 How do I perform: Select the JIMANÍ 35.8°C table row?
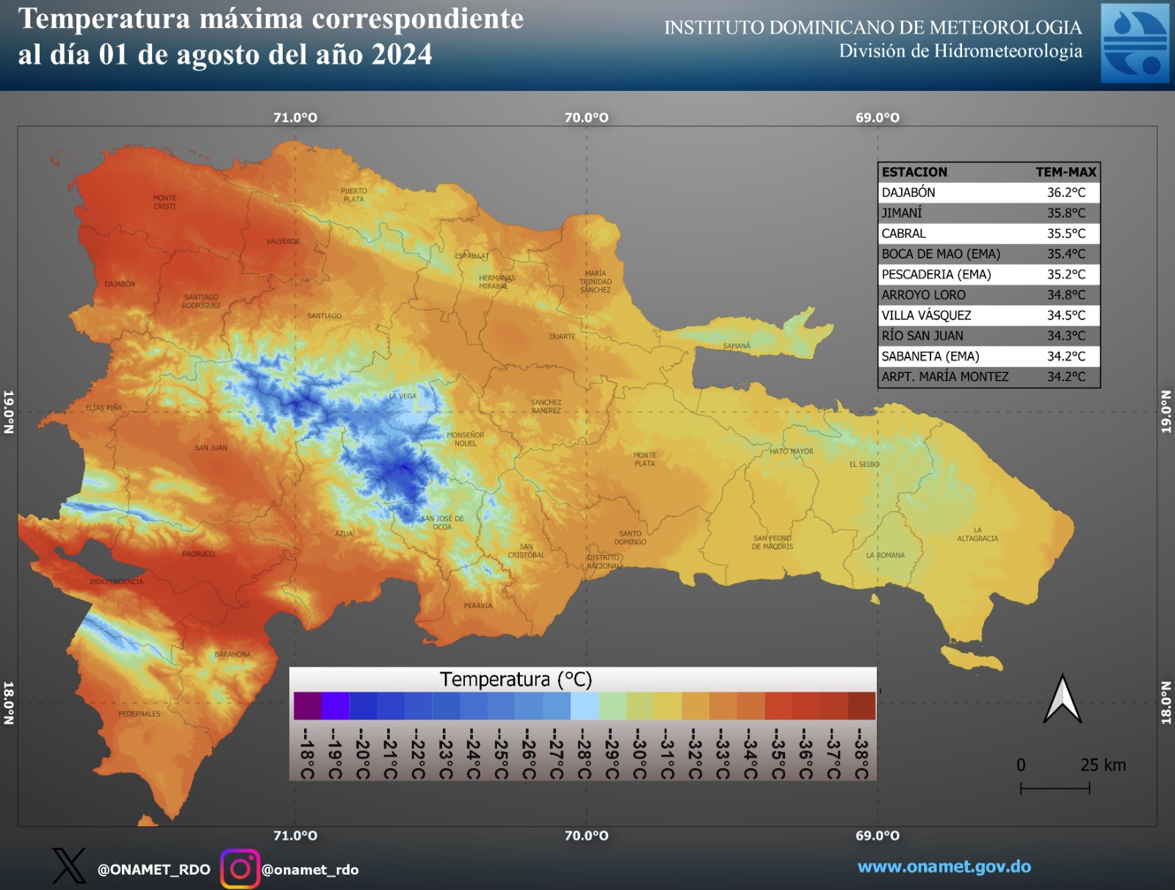click(x=988, y=213)
